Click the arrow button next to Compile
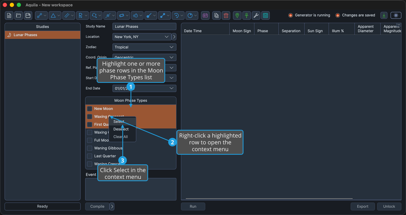This screenshot has width=406, height=215. (112, 206)
